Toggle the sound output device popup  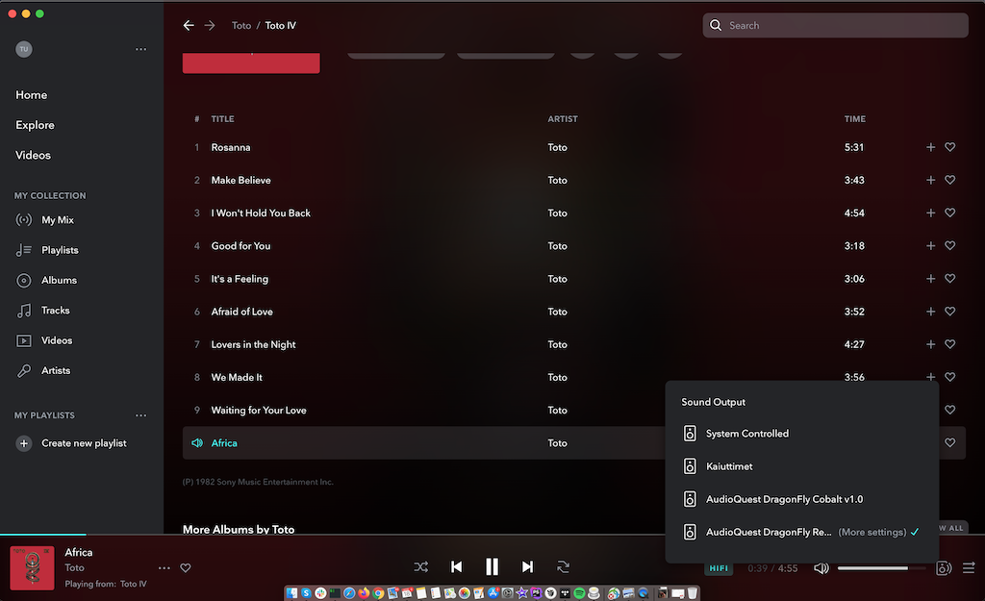(x=943, y=567)
